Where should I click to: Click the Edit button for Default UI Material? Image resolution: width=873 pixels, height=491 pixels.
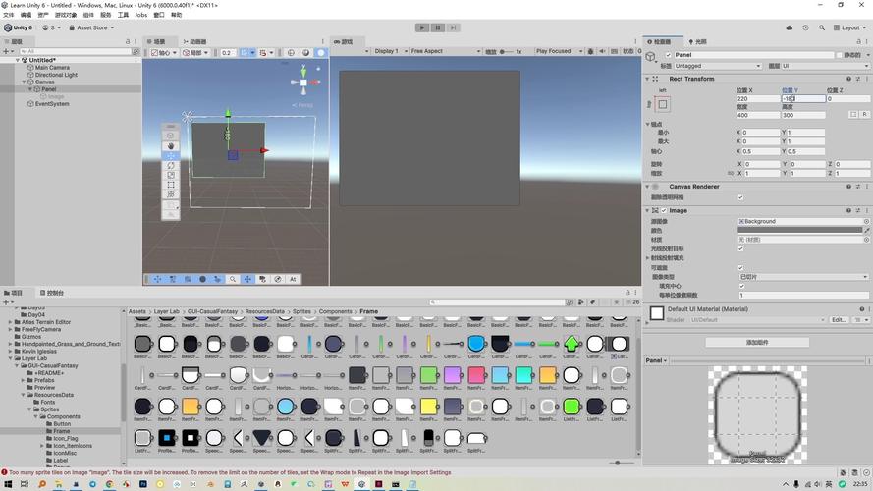click(839, 320)
